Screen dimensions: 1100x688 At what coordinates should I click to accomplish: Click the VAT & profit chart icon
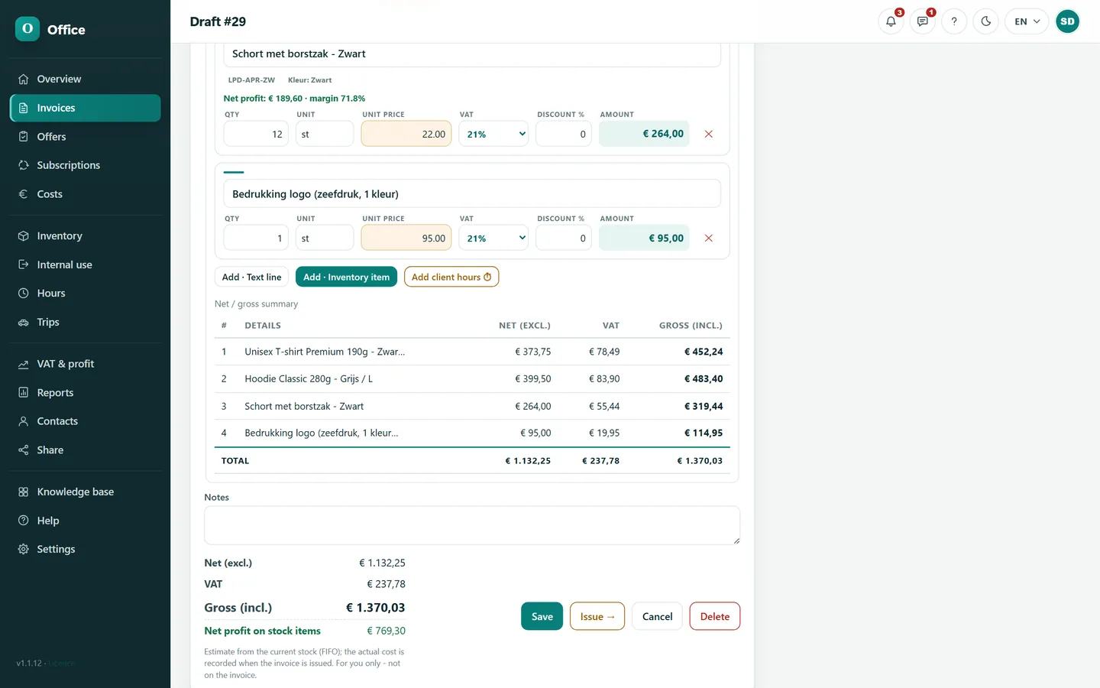(x=23, y=364)
